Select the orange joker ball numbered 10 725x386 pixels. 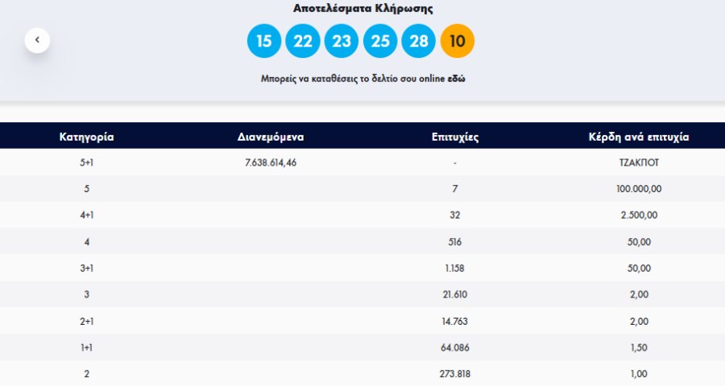pyautogui.click(x=458, y=41)
